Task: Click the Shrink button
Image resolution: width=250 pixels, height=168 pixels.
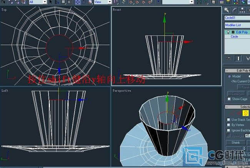Action: coord(235,142)
